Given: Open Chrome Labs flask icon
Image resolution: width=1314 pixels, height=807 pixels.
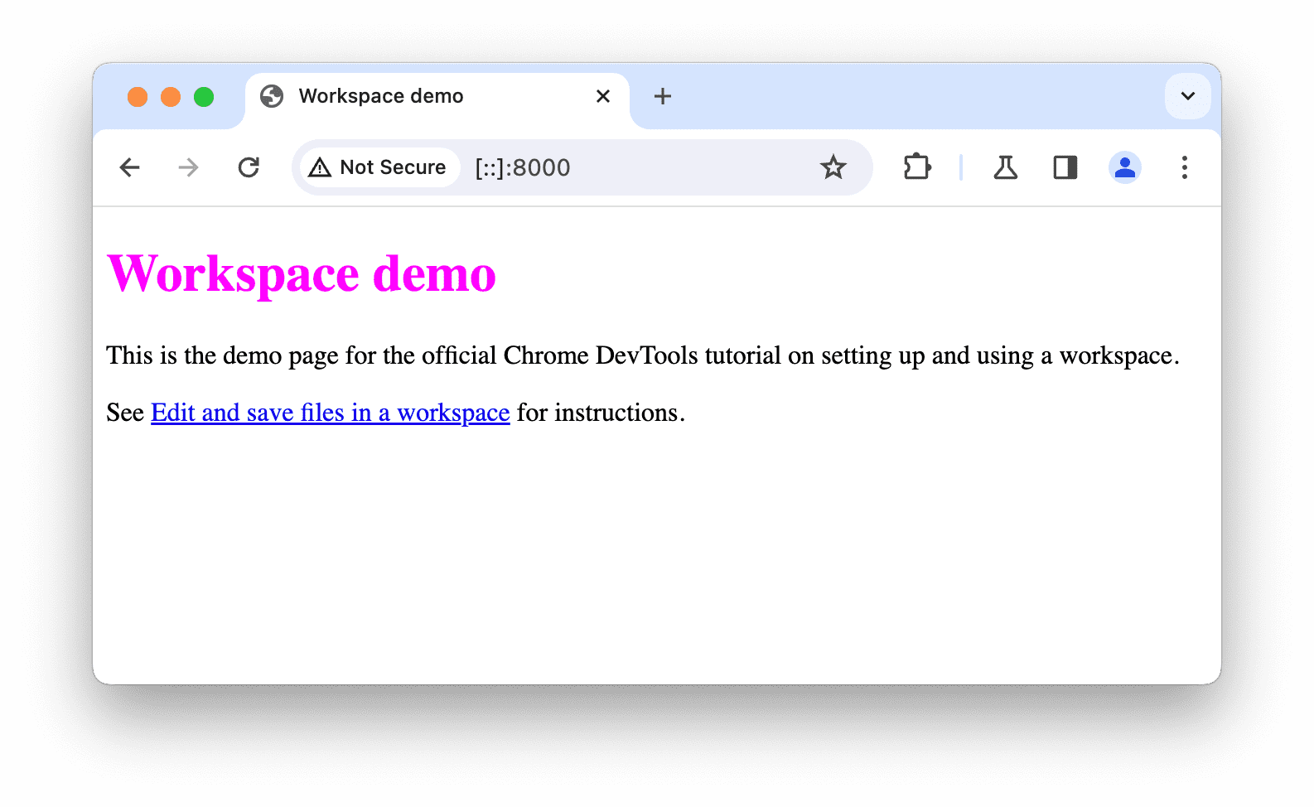Looking at the screenshot, I should point(1005,167).
